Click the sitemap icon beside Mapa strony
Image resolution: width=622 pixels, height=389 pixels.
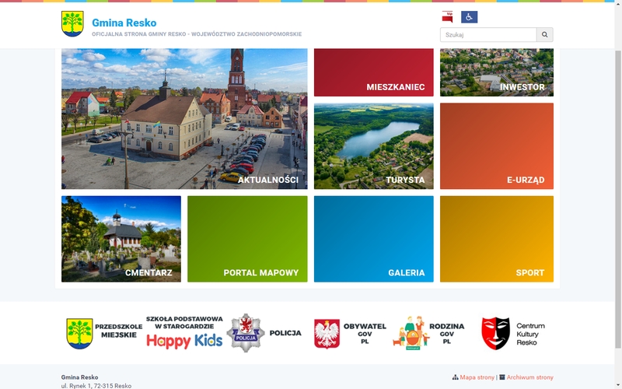click(x=456, y=377)
